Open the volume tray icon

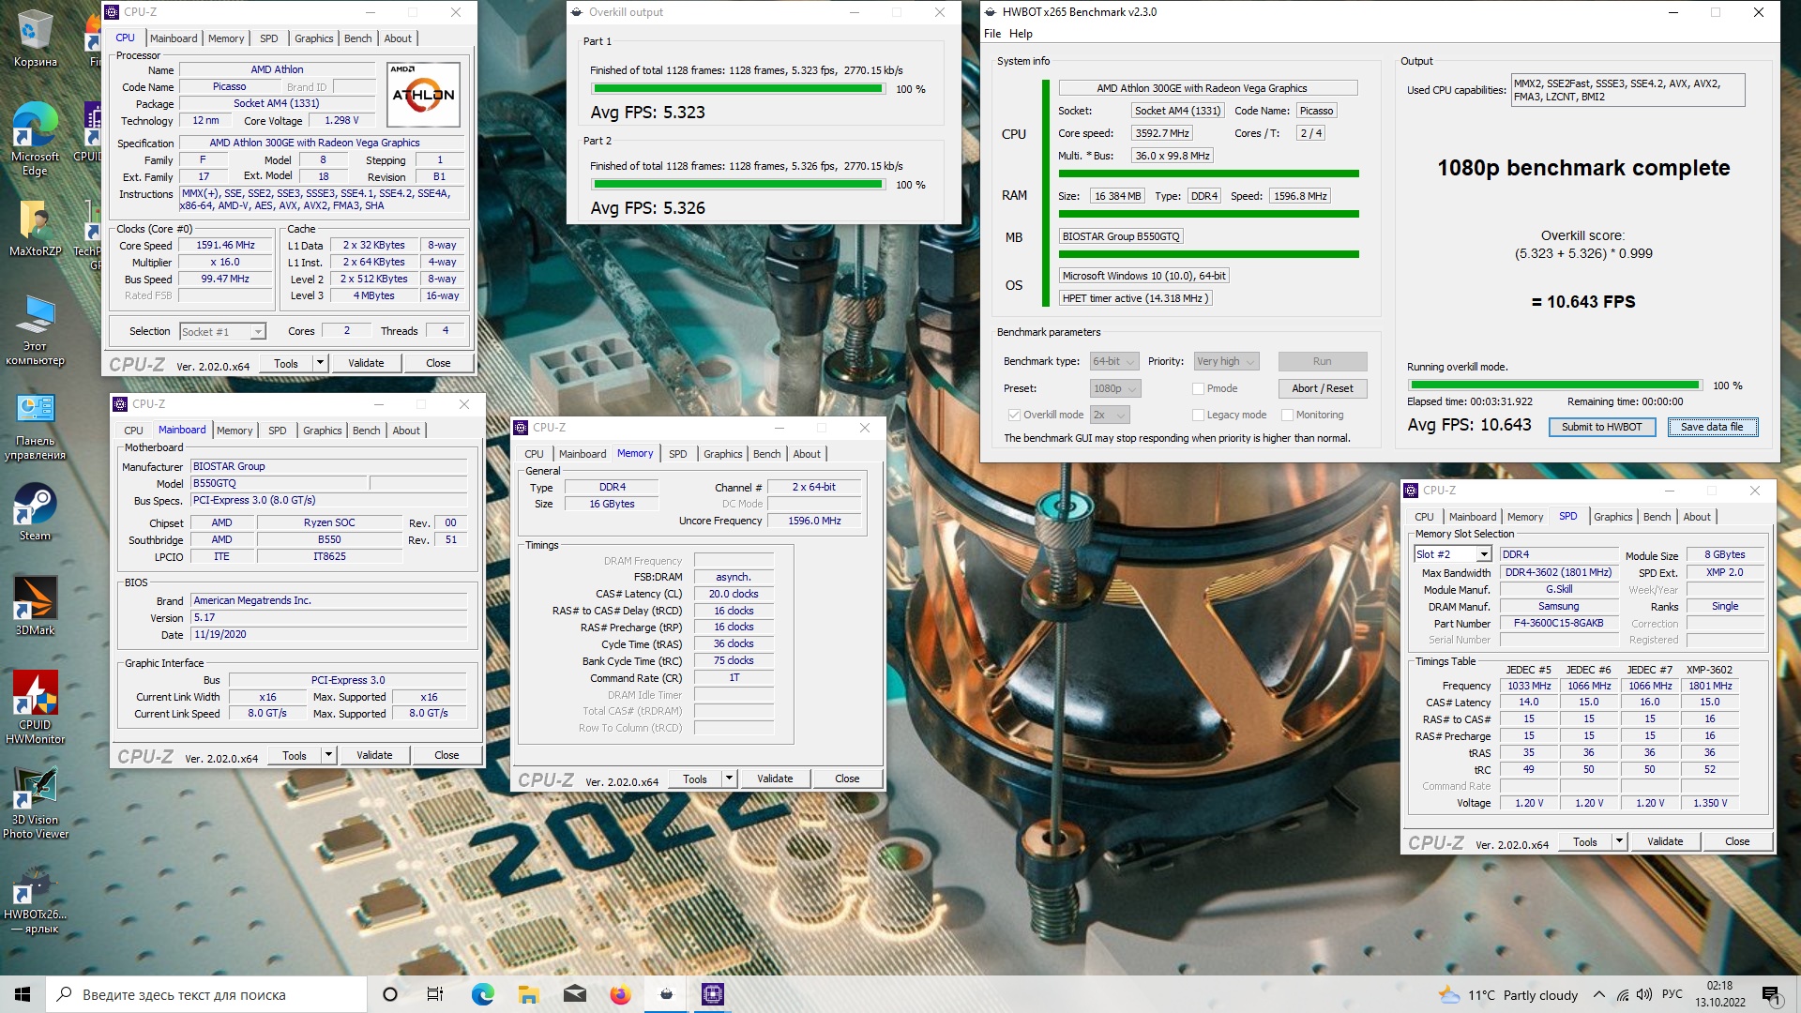tap(1643, 995)
